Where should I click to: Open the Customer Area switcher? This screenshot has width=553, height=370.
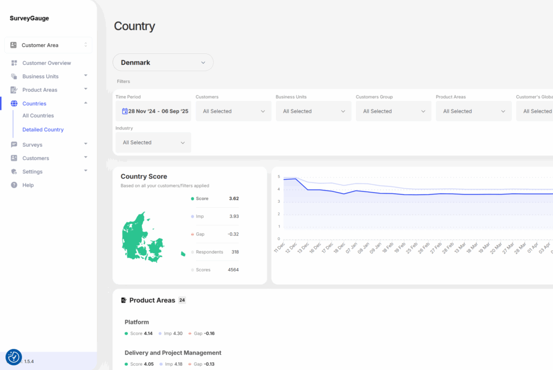48,45
